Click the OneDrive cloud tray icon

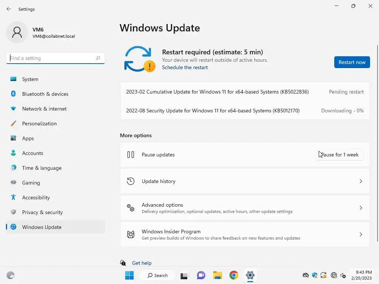[305, 275]
